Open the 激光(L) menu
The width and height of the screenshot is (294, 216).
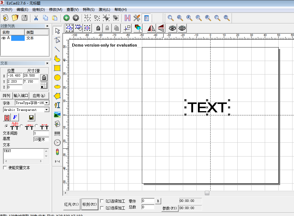[x=104, y=10]
